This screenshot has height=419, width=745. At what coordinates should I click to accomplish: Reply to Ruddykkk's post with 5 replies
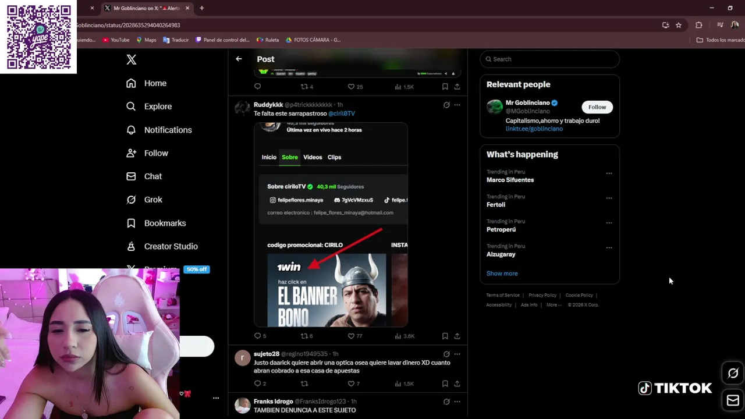(260, 336)
